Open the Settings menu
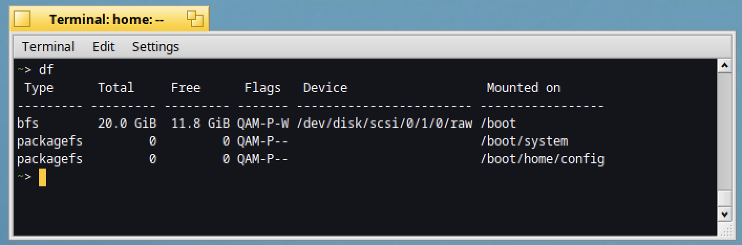This screenshot has height=245, width=742. pyautogui.click(x=155, y=47)
